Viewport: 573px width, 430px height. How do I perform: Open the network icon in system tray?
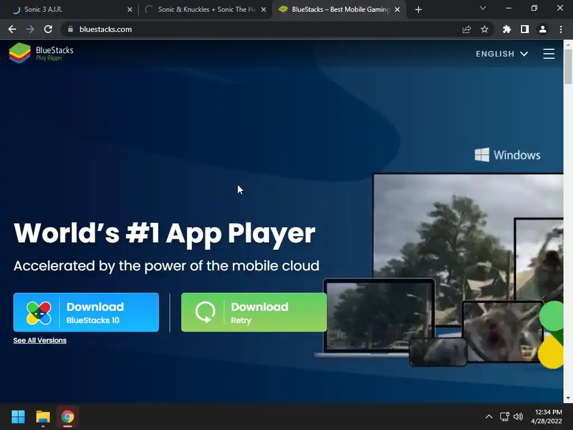coord(505,417)
